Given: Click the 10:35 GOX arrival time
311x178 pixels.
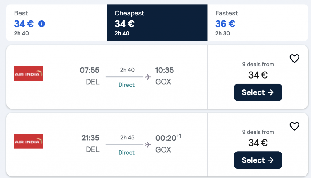Looking at the screenshot, I should click(x=164, y=70).
